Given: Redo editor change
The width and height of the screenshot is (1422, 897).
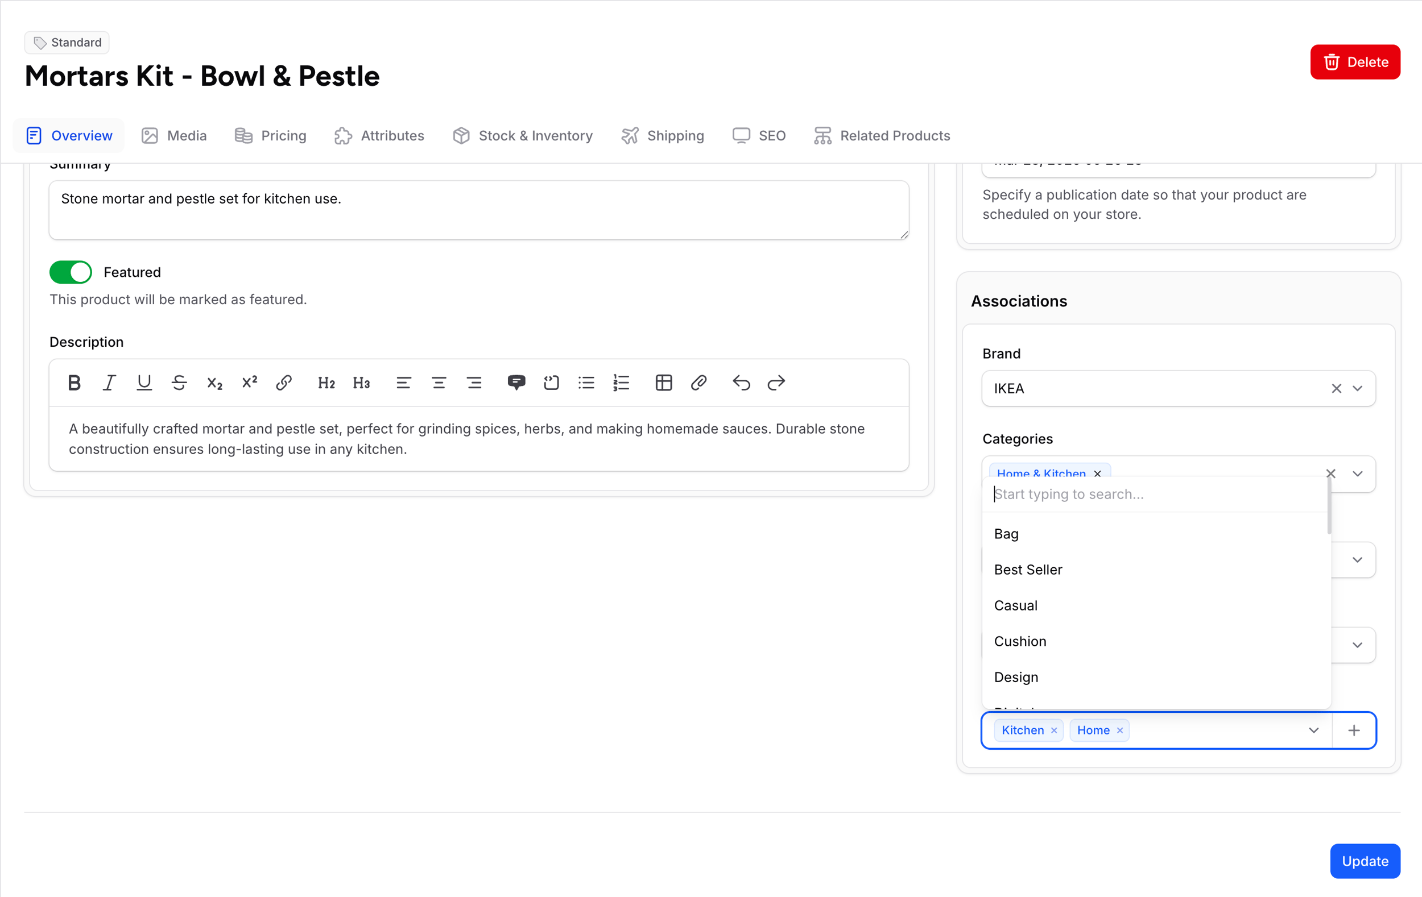Looking at the screenshot, I should coord(776,383).
